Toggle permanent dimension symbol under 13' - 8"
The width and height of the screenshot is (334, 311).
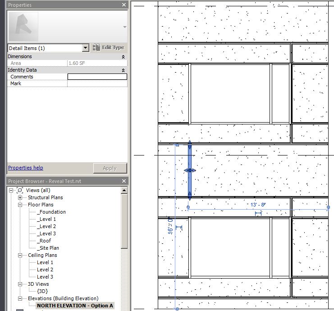pyautogui.click(x=258, y=213)
